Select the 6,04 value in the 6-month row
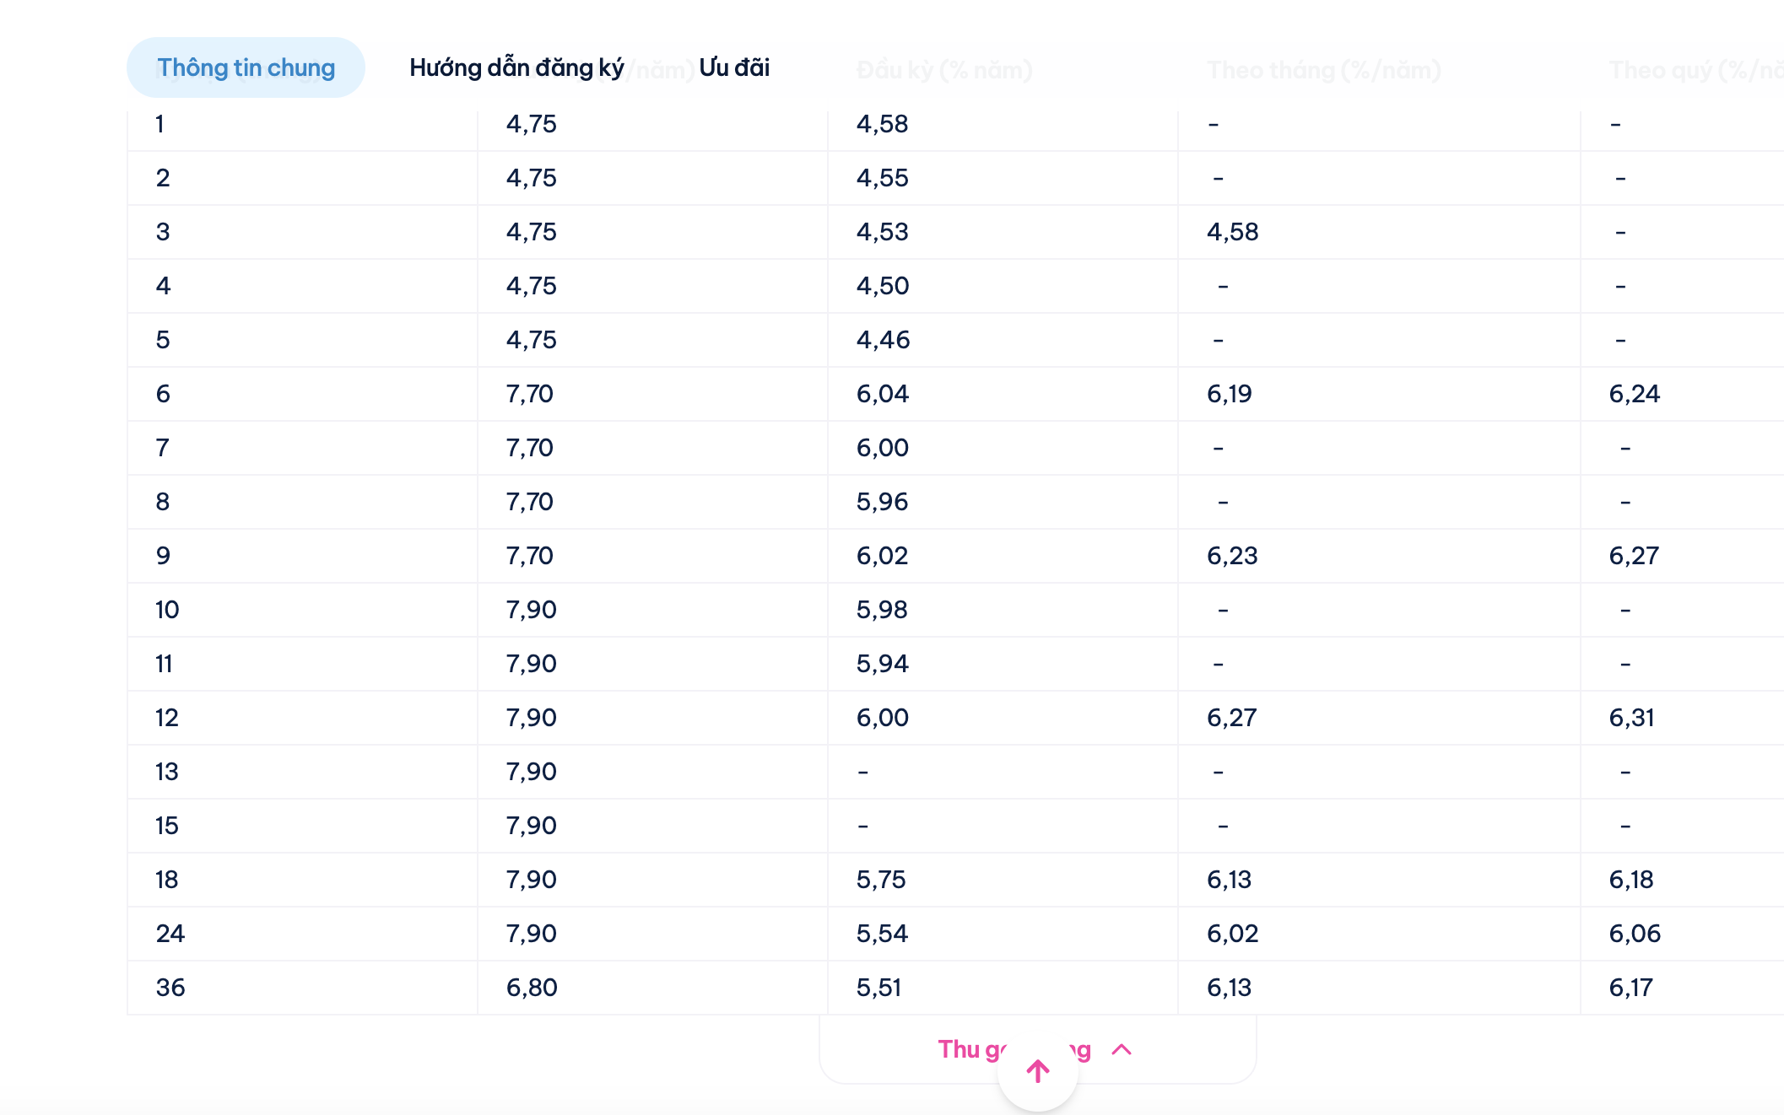Screen dimensions: 1784x1115 [882, 394]
